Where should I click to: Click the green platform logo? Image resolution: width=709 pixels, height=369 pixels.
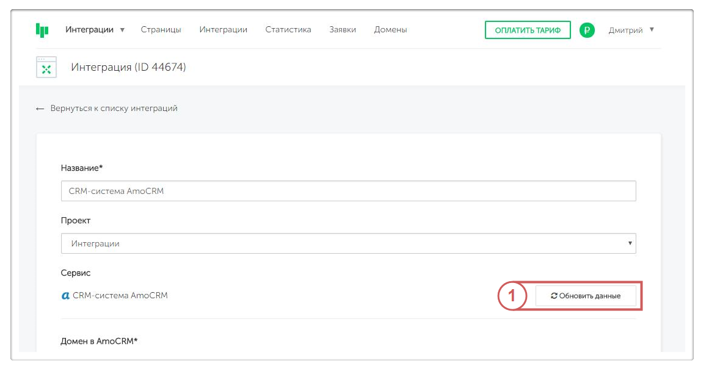click(x=42, y=30)
